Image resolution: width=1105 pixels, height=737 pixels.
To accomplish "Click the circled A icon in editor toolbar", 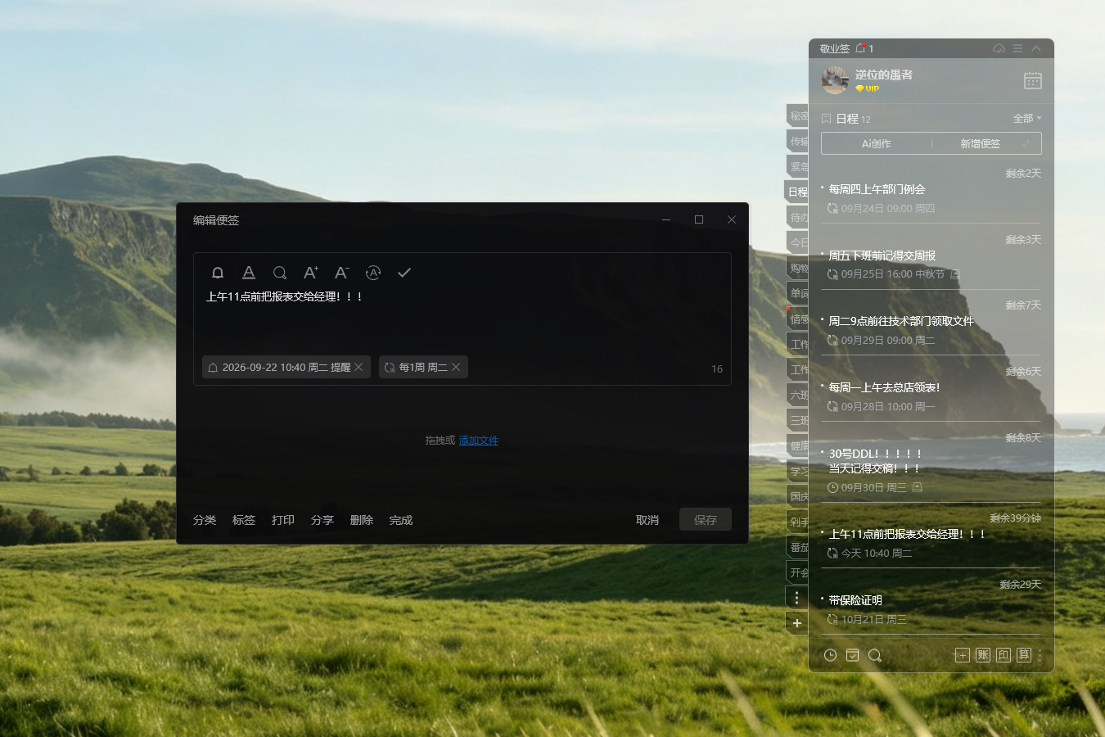I will [x=373, y=273].
